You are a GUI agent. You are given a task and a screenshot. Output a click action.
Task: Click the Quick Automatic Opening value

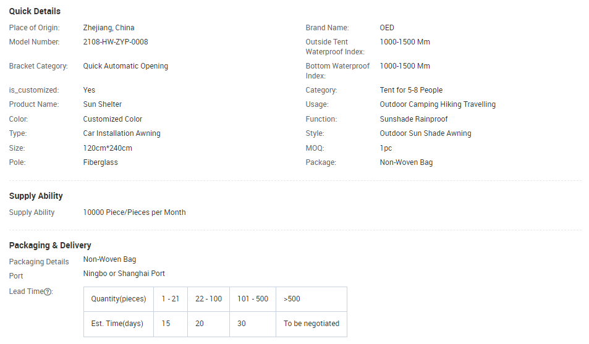click(125, 66)
